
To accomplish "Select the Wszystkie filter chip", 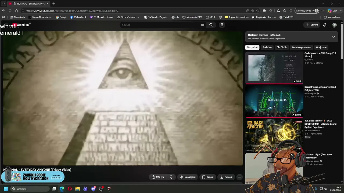I will coord(252,47).
